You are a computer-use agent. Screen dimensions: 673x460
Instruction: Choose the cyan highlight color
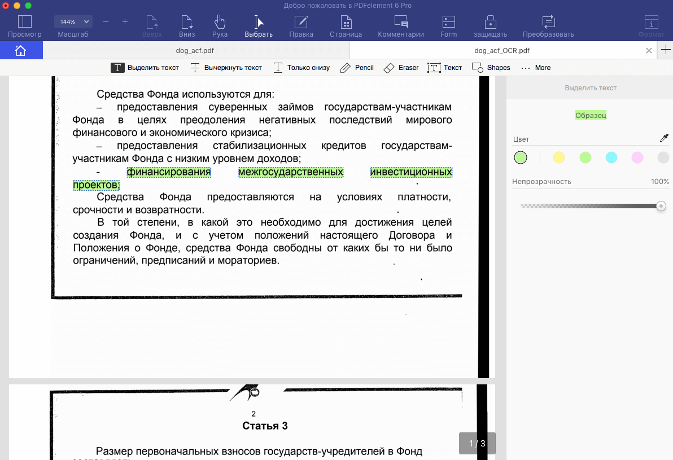(611, 157)
